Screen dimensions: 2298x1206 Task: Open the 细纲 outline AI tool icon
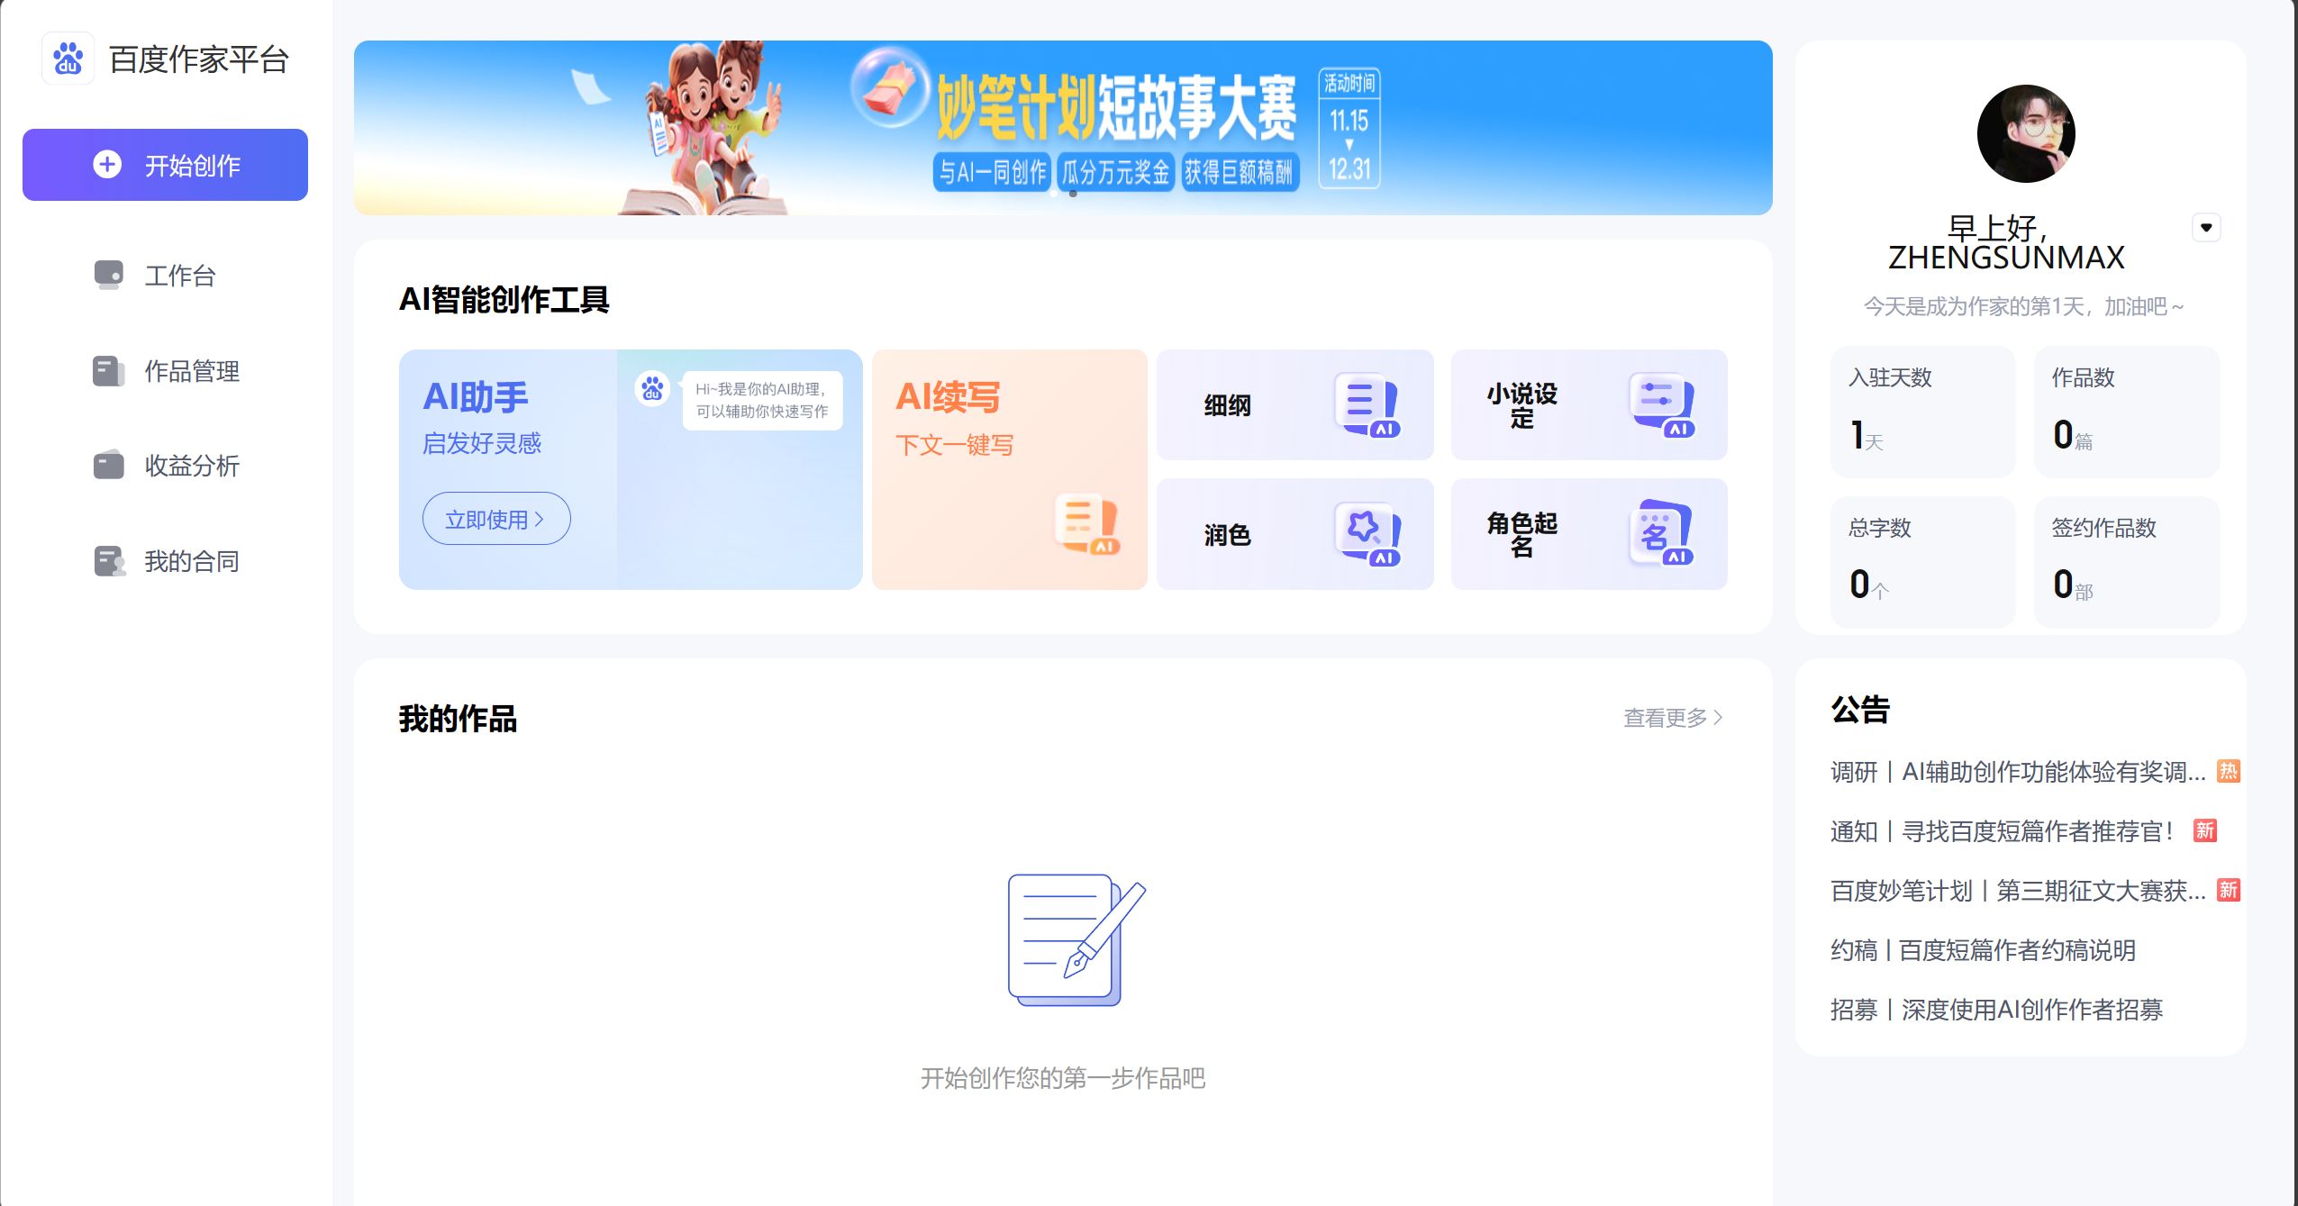[x=1367, y=405]
